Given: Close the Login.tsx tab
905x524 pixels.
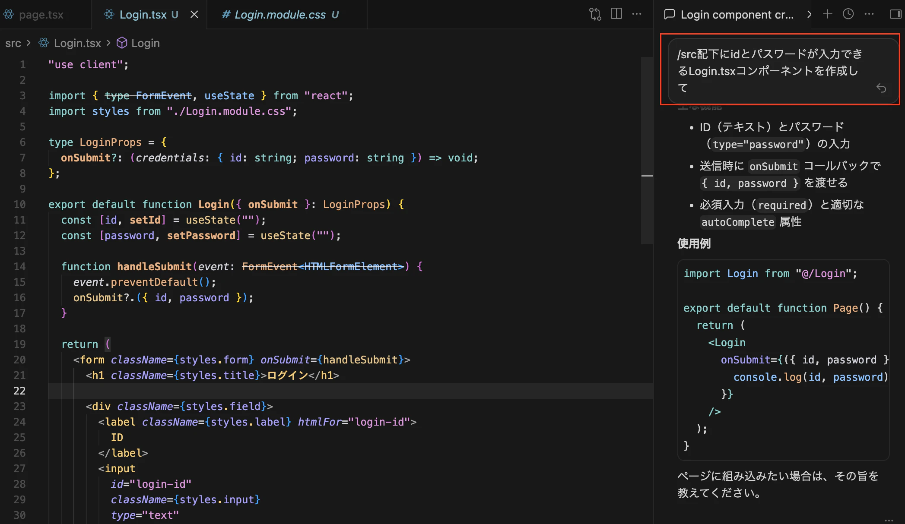Looking at the screenshot, I should pyautogui.click(x=194, y=15).
